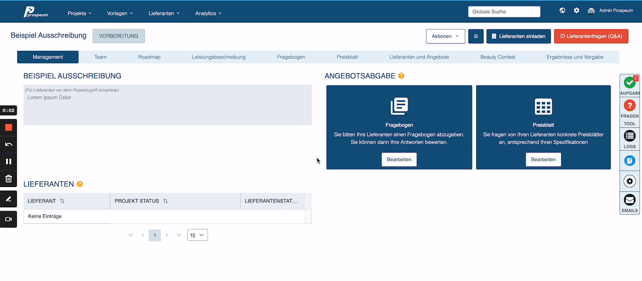
Task: Open the Projekte menu dropdown
Action: coord(79,13)
